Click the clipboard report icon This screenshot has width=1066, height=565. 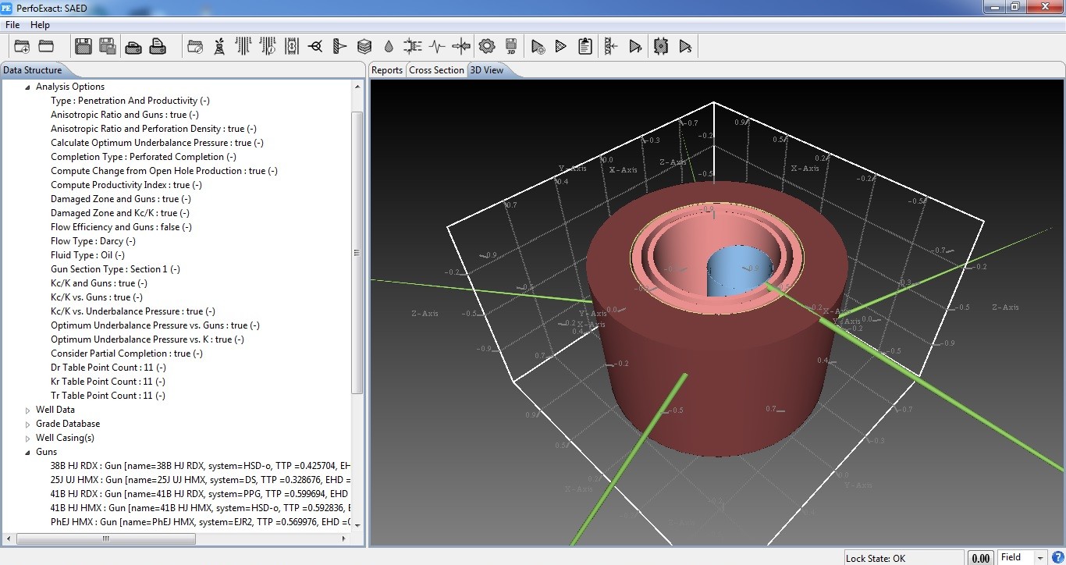585,47
